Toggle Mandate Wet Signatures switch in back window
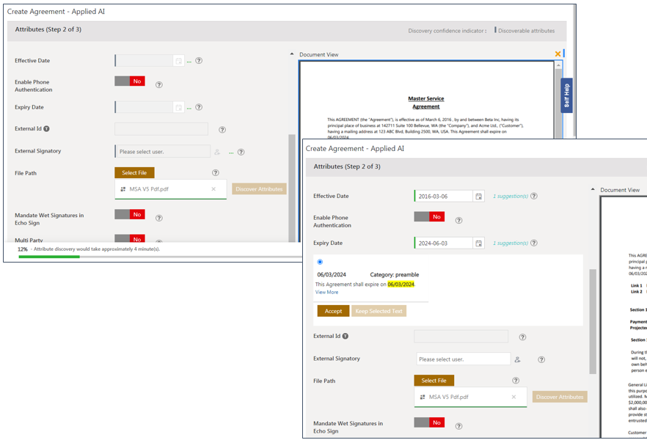The height and width of the screenshot is (440, 647). click(130, 215)
